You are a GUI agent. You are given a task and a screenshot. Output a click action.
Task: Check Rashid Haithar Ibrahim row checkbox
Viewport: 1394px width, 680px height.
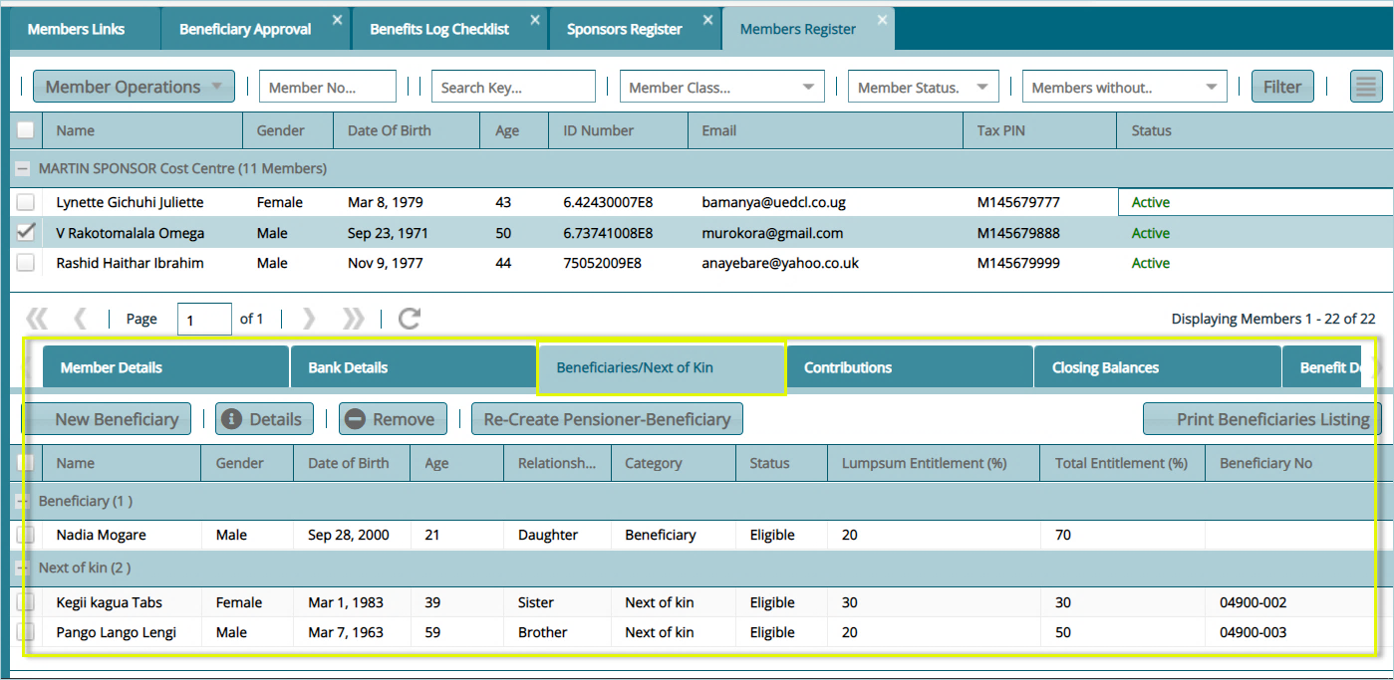click(x=25, y=263)
